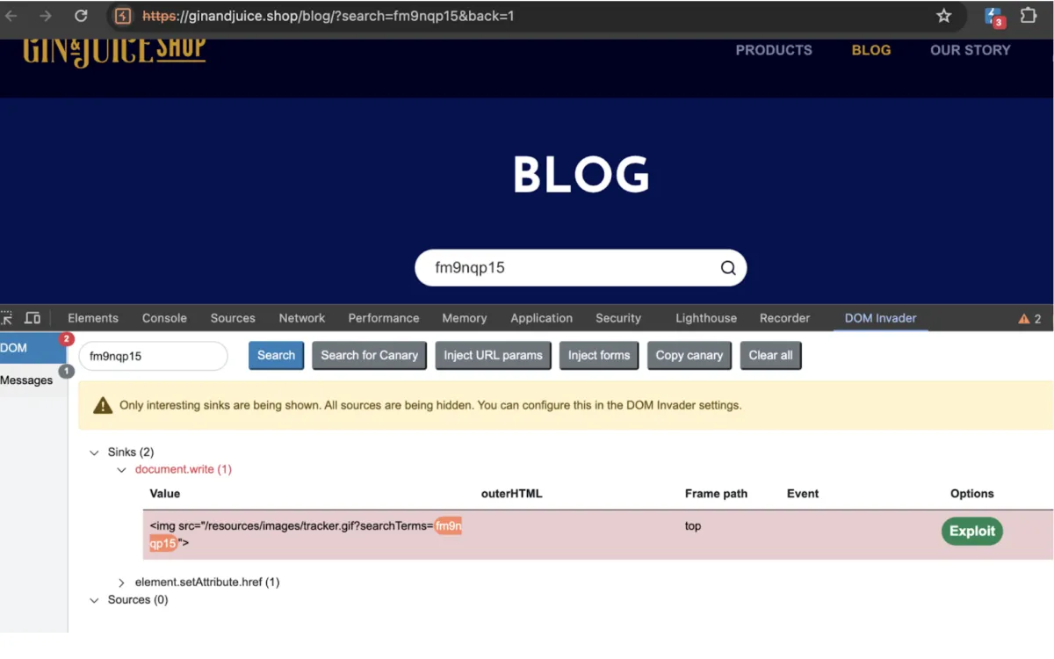Collapse the document.write sink entry
The height and width of the screenshot is (659, 1054).
coord(123,469)
